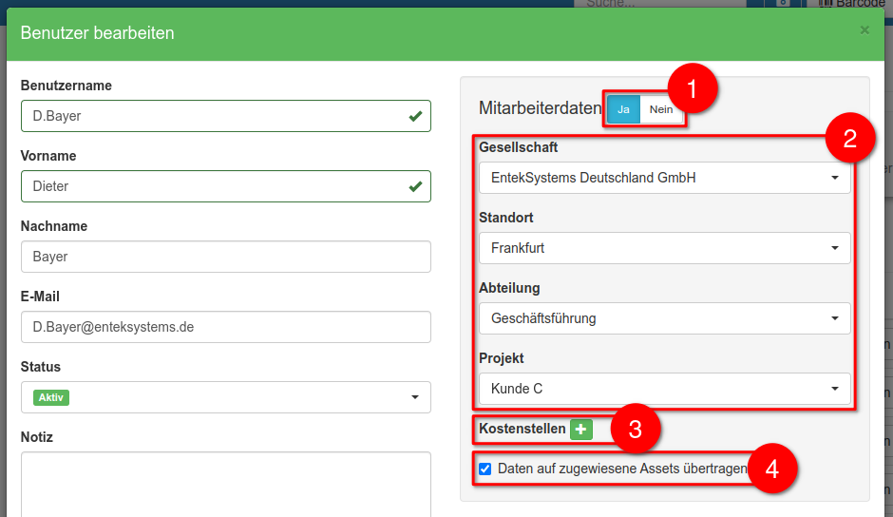Open the Projekt dropdown showing Kunde C

pyautogui.click(x=665, y=389)
